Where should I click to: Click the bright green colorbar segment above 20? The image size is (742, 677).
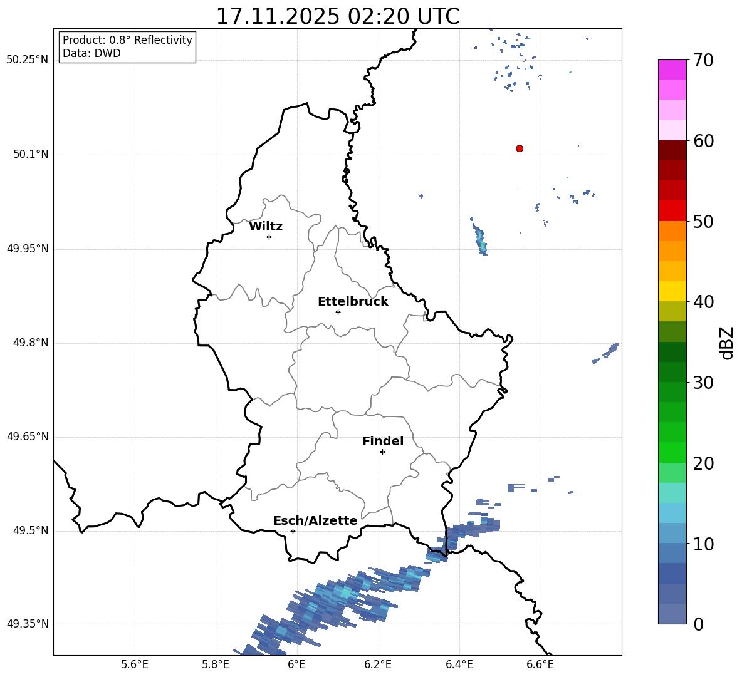672,452
